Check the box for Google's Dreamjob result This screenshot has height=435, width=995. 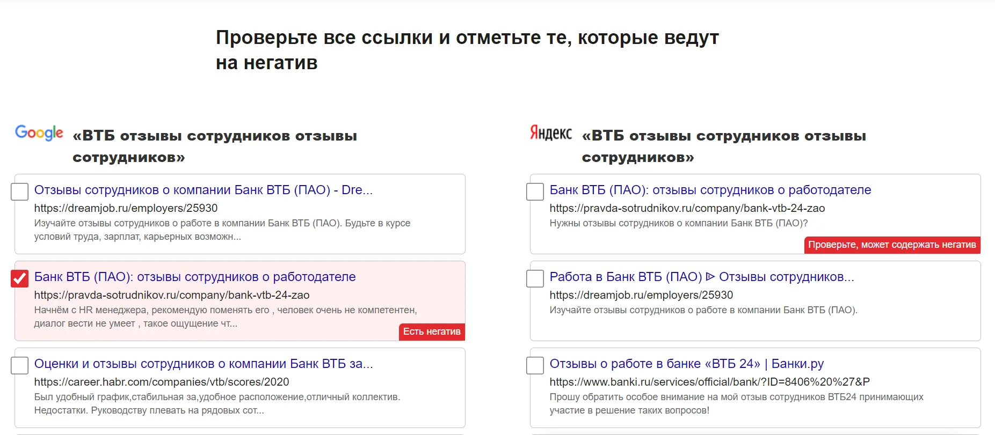pyautogui.click(x=20, y=191)
